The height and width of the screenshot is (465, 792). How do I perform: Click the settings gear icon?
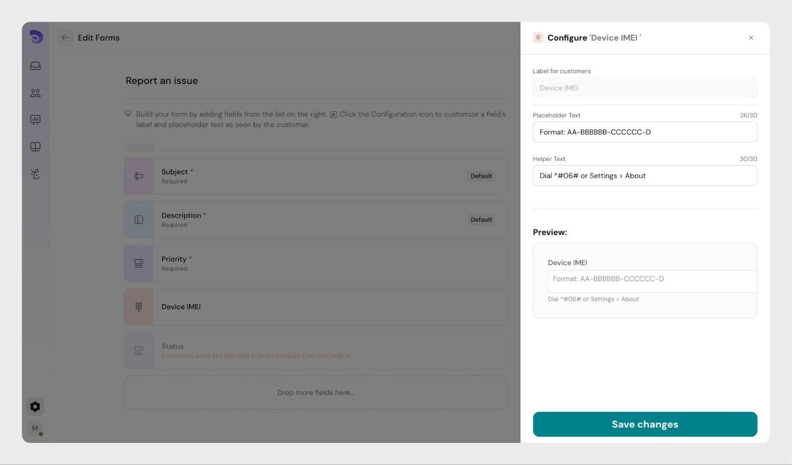[x=35, y=407]
